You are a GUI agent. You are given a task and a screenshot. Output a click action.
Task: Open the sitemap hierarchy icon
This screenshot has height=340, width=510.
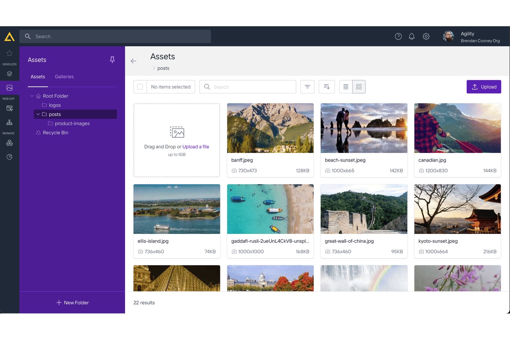click(x=10, y=122)
